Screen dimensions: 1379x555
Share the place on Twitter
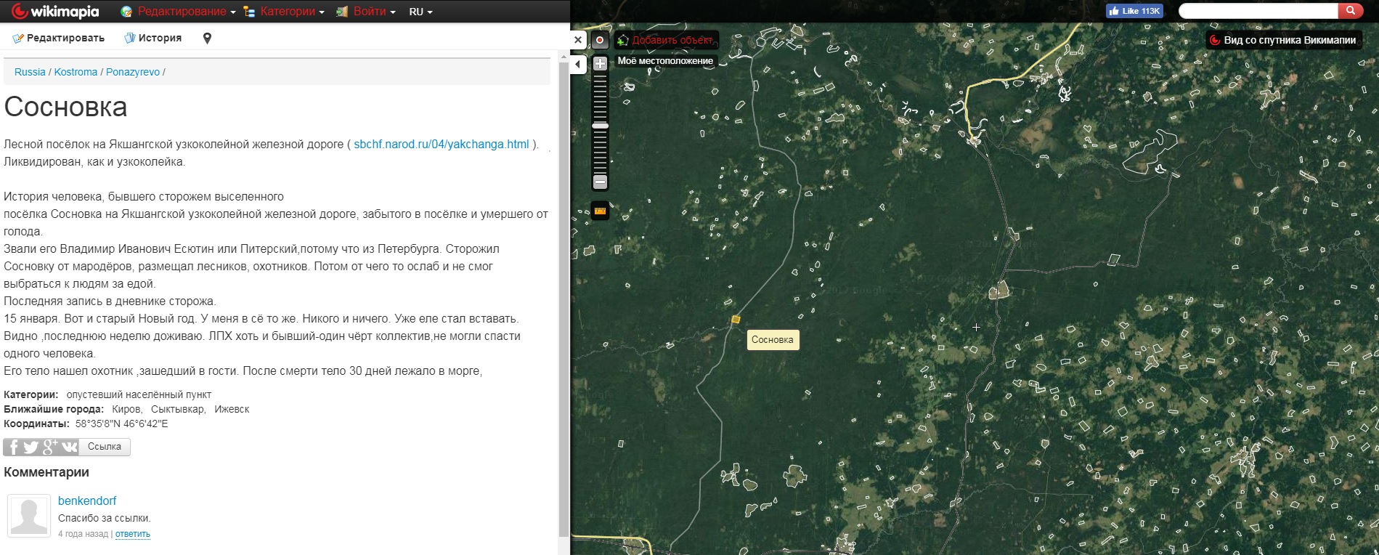[31, 447]
